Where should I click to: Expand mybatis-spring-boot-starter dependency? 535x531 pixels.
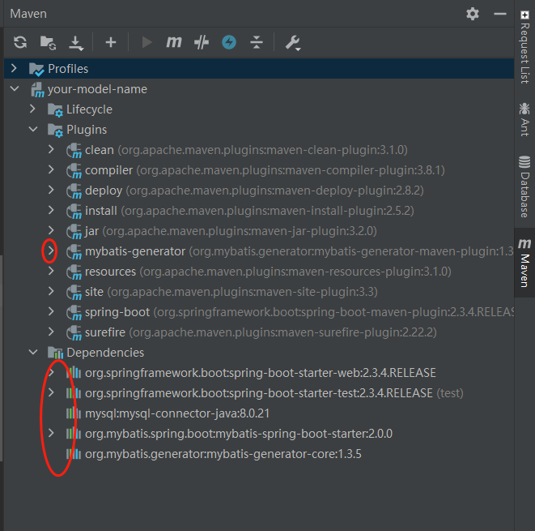[x=51, y=433]
